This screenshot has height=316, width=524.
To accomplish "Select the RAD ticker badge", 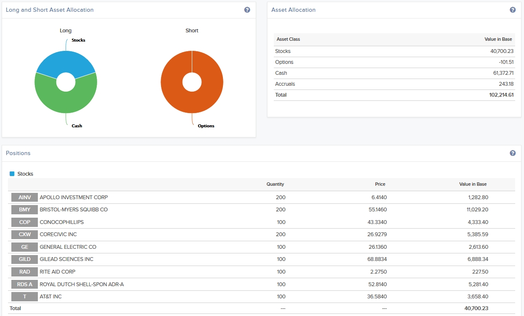I will pyautogui.click(x=25, y=272).
